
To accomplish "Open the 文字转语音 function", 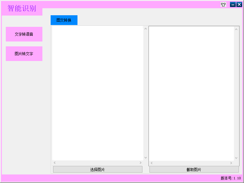I will point(24,34).
